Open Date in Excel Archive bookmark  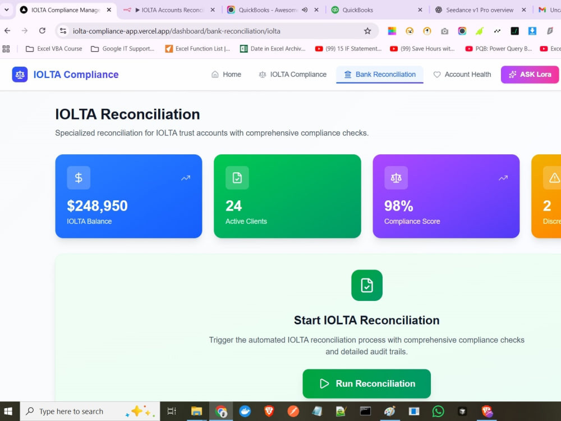coord(273,49)
